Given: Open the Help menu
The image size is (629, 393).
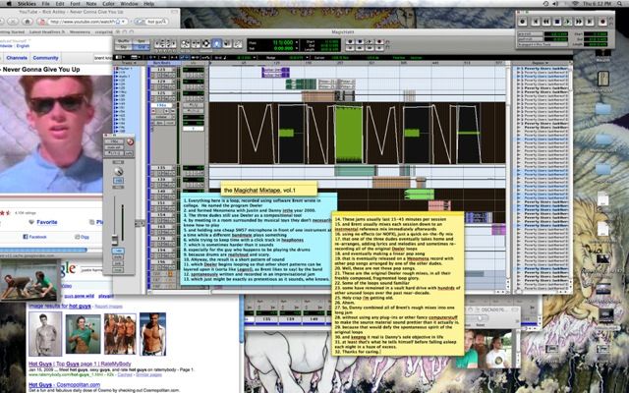Looking at the screenshot, I should 148,4.
